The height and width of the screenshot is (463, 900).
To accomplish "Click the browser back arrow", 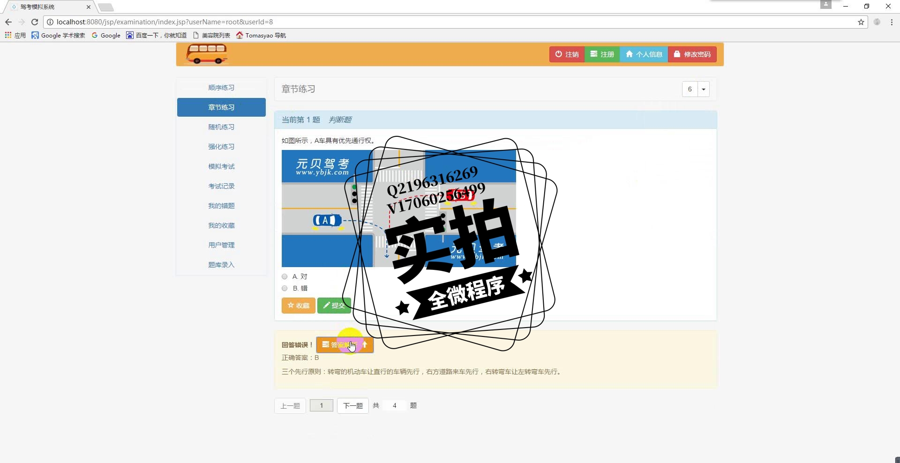I will pyautogui.click(x=8, y=22).
